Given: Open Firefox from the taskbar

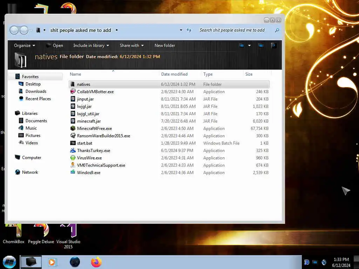Looking at the screenshot, I should [x=96, y=262].
